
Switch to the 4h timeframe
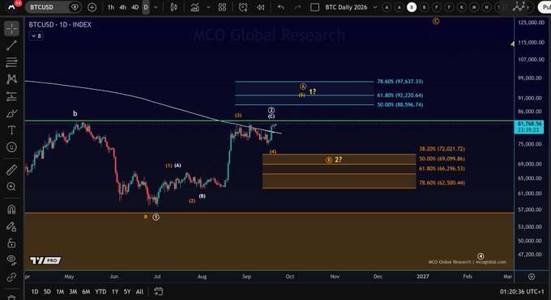[122, 7]
